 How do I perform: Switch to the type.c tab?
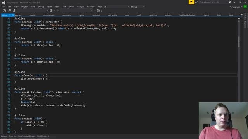206,15
